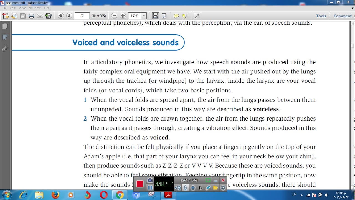Close the document with the small X
The width and height of the screenshot is (355, 200).
click(x=352, y=8)
